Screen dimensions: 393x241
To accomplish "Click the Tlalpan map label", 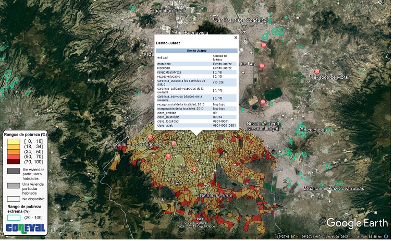I will 176,182.
